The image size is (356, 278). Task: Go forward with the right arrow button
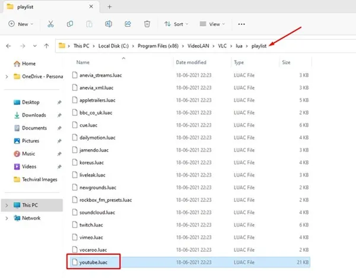click(x=23, y=46)
